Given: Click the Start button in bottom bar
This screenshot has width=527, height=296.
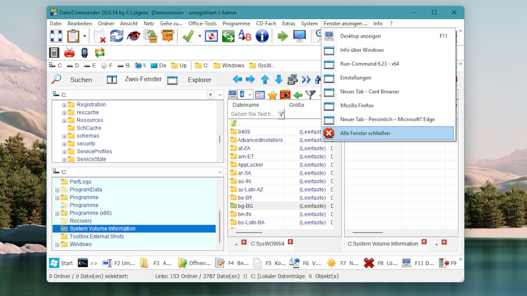Looking at the screenshot, I should [x=61, y=263].
